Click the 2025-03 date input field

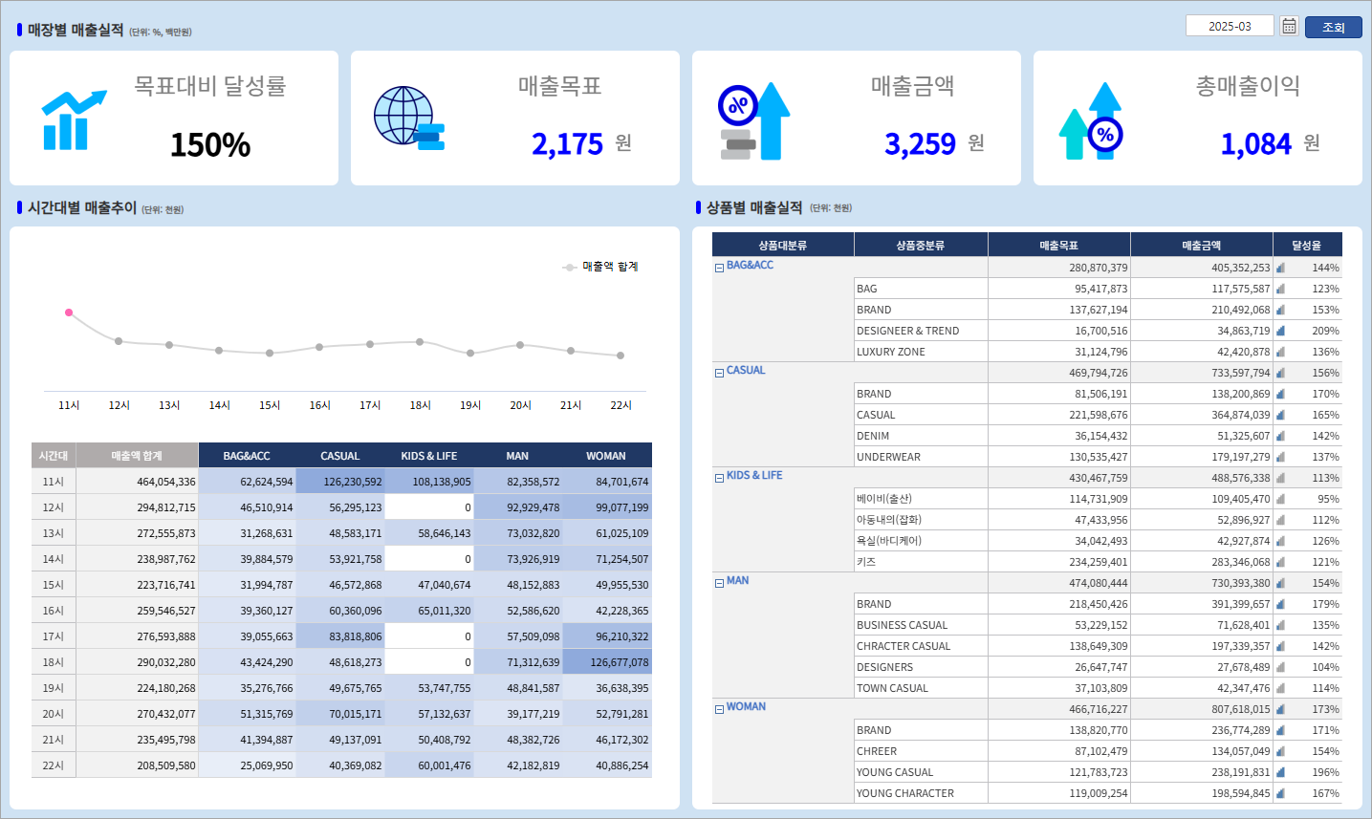(1229, 27)
